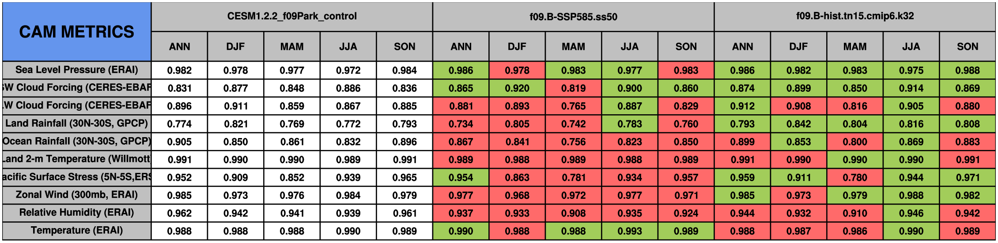
Task: Select the Relative Humidity (ERAI) row label
Action: (76, 213)
